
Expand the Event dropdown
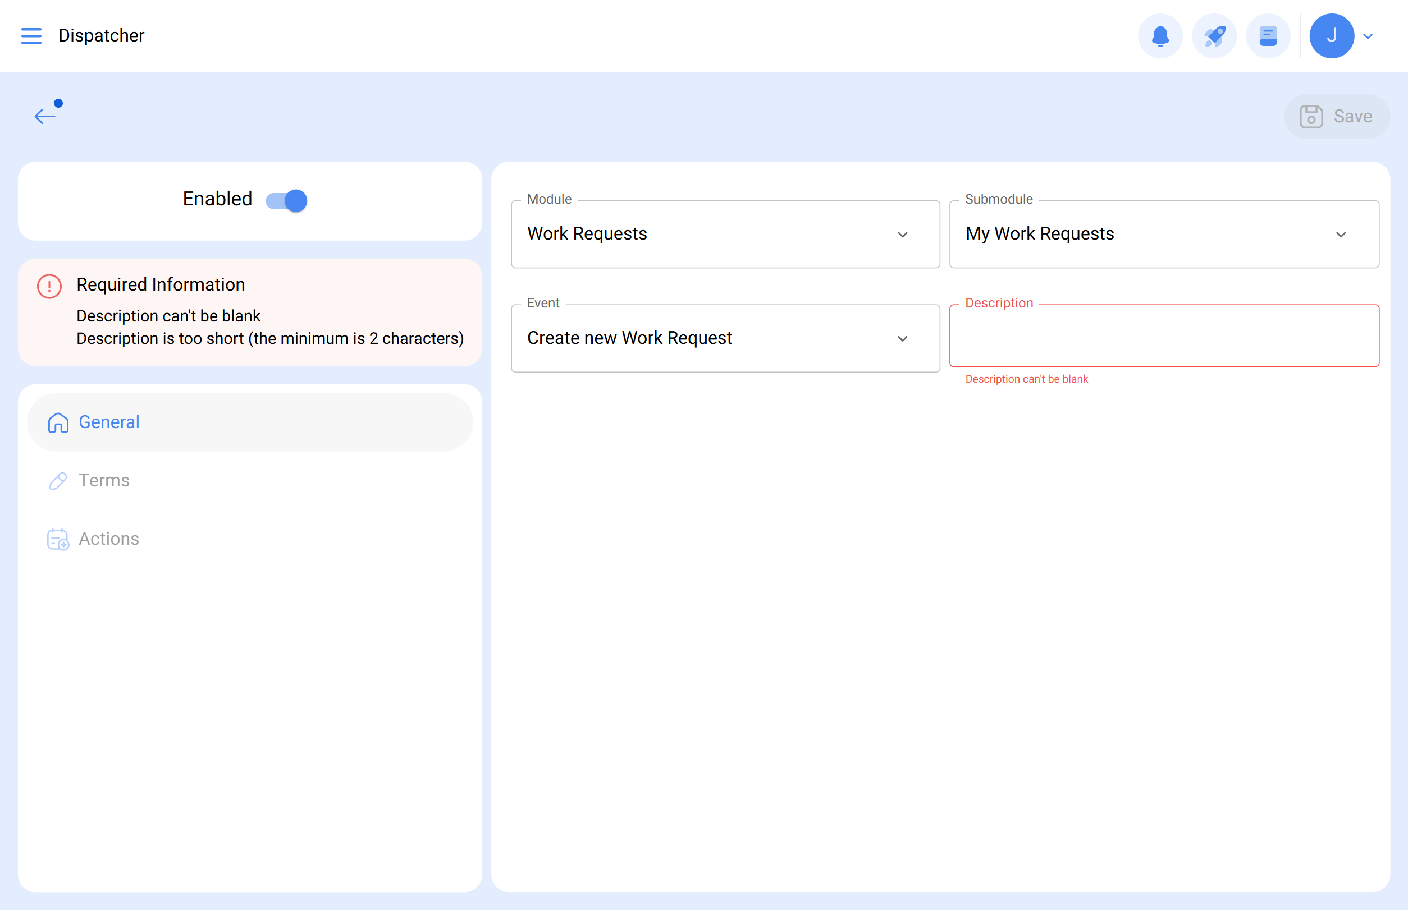point(725,338)
